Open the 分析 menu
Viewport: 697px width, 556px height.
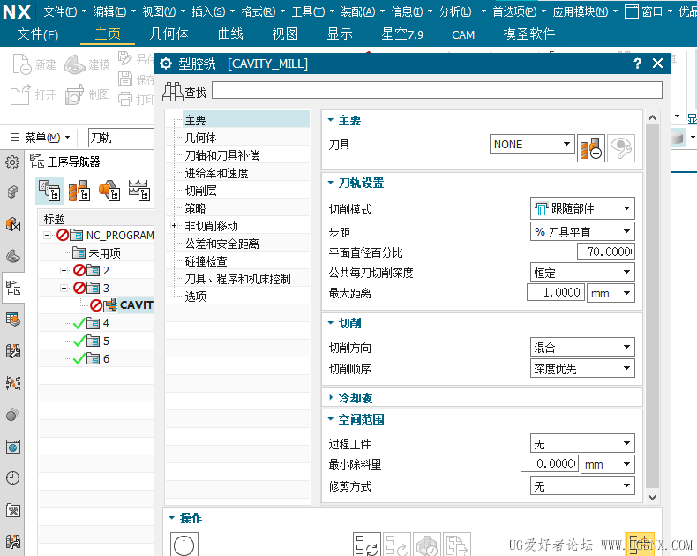click(x=454, y=11)
